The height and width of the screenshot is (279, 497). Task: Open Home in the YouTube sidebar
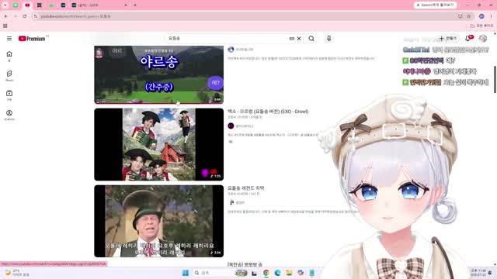click(9, 56)
